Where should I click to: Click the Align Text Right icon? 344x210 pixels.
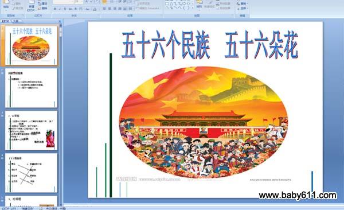pyautogui.click(x=115, y=9)
